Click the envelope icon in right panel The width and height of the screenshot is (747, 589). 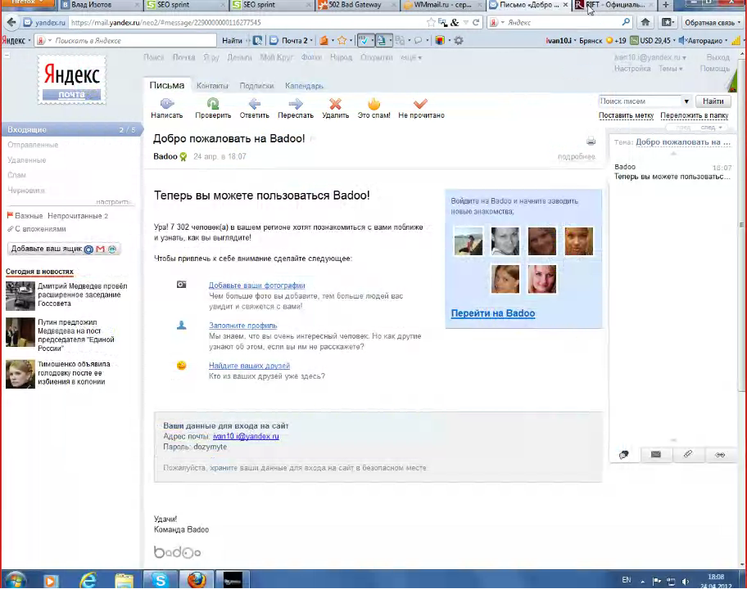point(655,454)
